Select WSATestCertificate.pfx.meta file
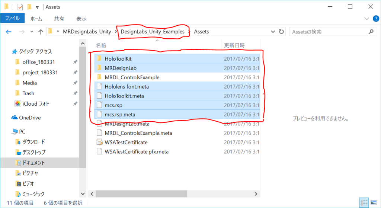Screen dimensions: 381x208 (x=177, y=151)
